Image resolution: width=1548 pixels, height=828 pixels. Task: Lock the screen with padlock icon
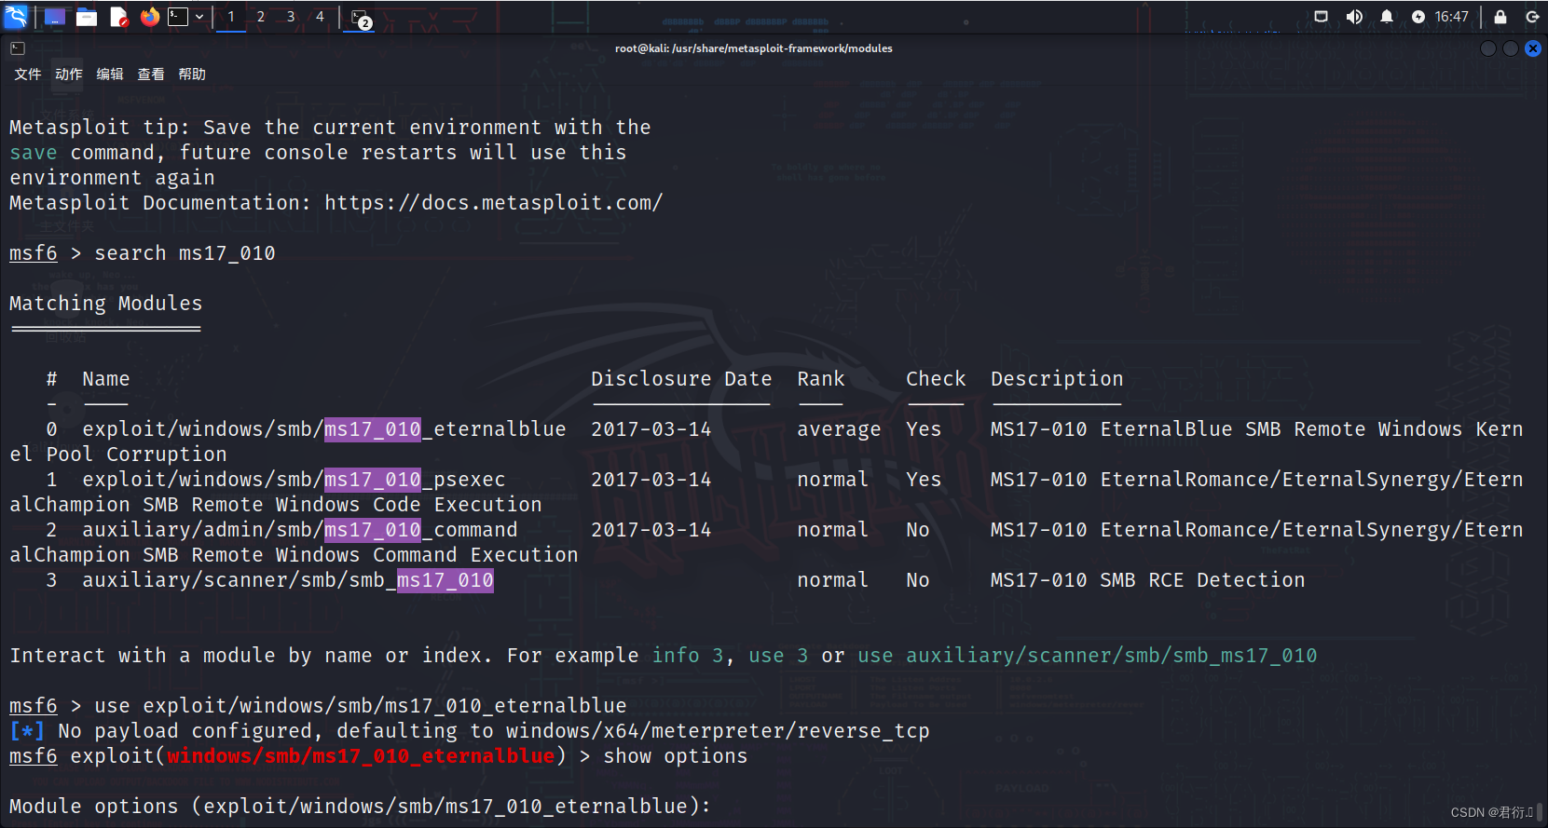pos(1500,17)
